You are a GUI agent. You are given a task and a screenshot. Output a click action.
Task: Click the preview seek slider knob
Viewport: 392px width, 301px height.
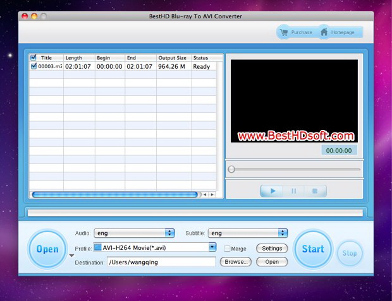[x=231, y=169]
